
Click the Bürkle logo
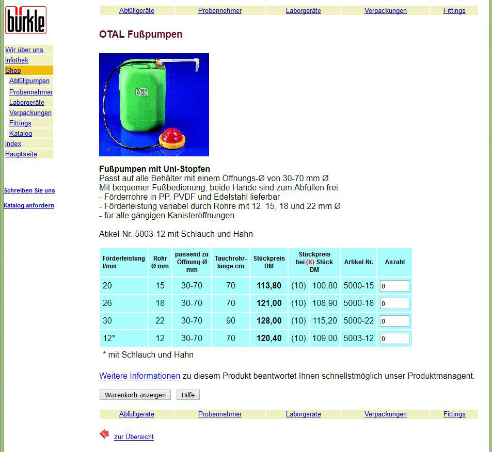coord(26,20)
